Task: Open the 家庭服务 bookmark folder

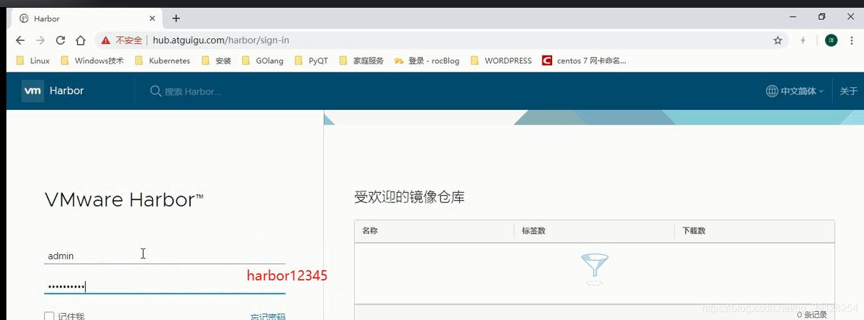Action: pos(361,61)
